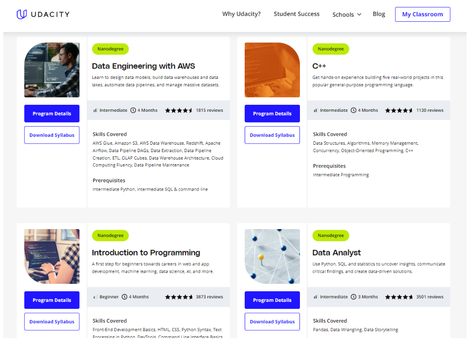The width and height of the screenshot is (468, 345).
Task: Click Skills Covered heading on C++ card
Action: click(x=330, y=134)
